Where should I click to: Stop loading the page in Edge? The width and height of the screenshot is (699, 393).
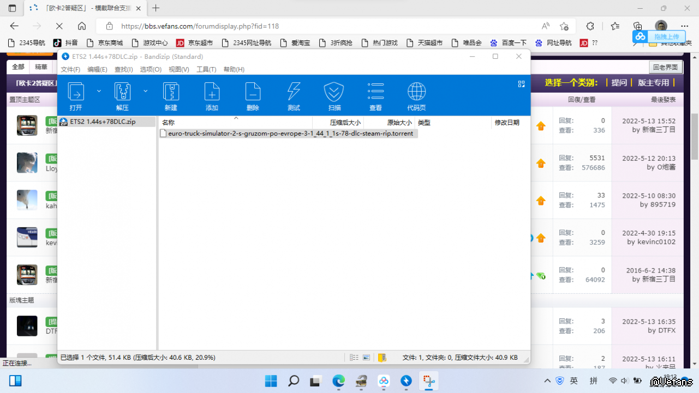pos(59,26)
